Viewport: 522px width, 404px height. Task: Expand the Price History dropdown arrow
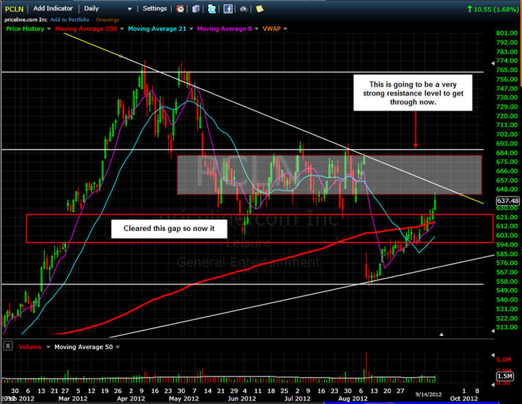coord(49,29)
